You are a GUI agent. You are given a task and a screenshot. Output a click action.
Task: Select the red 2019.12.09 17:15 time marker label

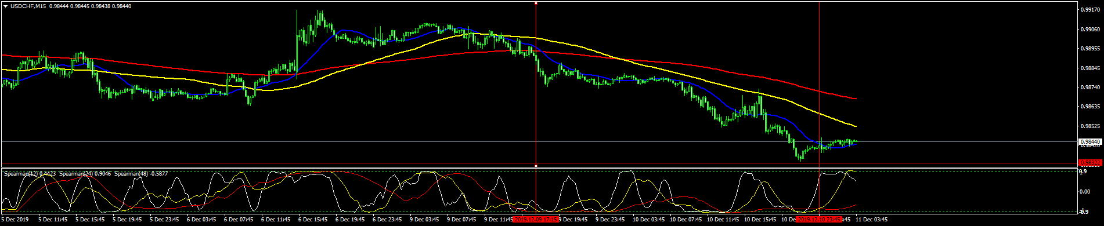[x=536, y=220]
